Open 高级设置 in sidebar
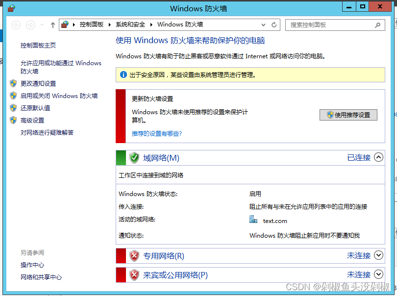The image size is (397, 296). [32, 120]
